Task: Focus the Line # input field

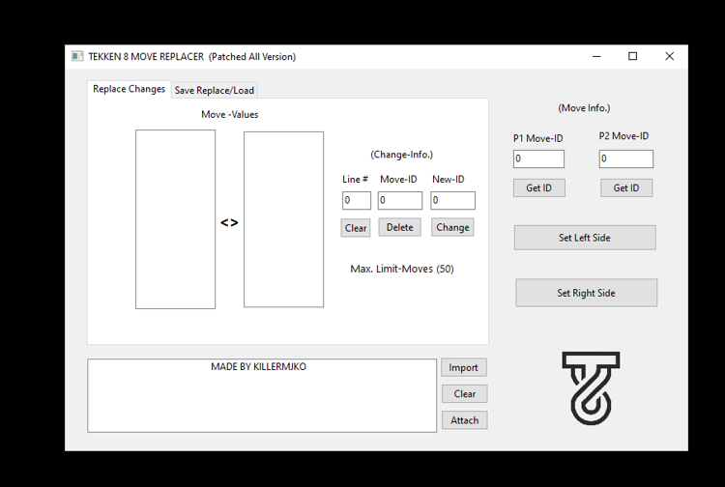Action: [x=356, y=201]
